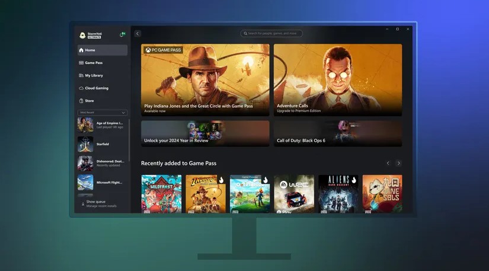Image resolution: width=489 pixels, height=271 pixels.
Task: Open the EA WRC game tile
Action: pos(294,194)
